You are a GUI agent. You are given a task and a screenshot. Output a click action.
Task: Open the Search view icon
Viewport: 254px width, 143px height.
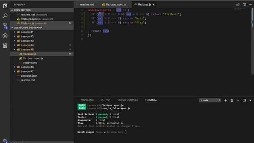(x=5, y=16)
